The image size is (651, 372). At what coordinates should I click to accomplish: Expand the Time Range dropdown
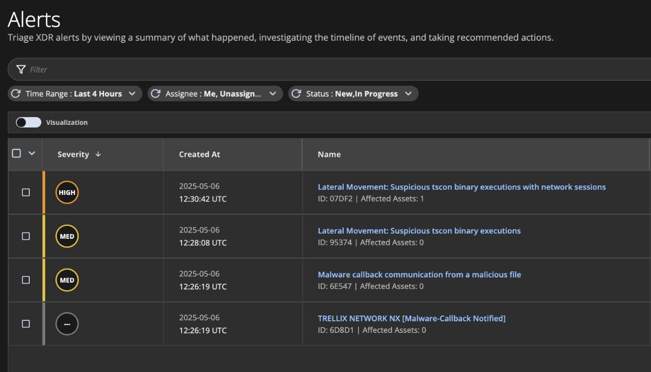coord(132,94)
